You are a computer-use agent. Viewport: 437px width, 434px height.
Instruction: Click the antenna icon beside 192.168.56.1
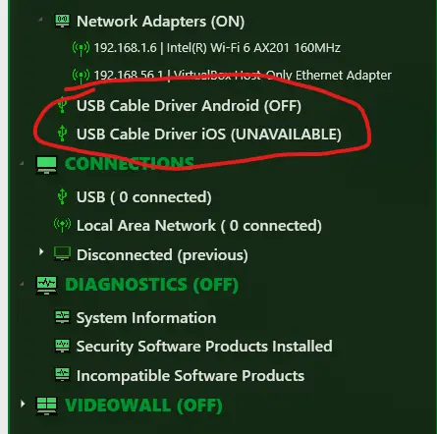point(81,76)
